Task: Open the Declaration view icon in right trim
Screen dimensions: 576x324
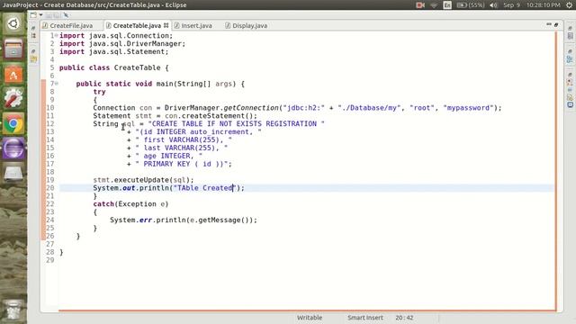Action: [x=570, y=97]
